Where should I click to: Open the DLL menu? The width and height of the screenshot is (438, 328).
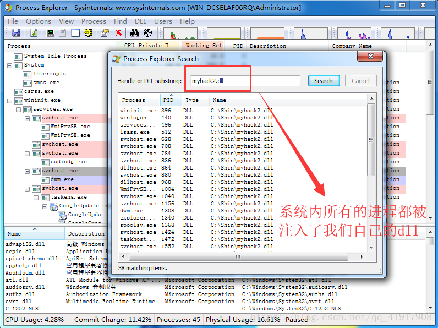coord(140,21)
